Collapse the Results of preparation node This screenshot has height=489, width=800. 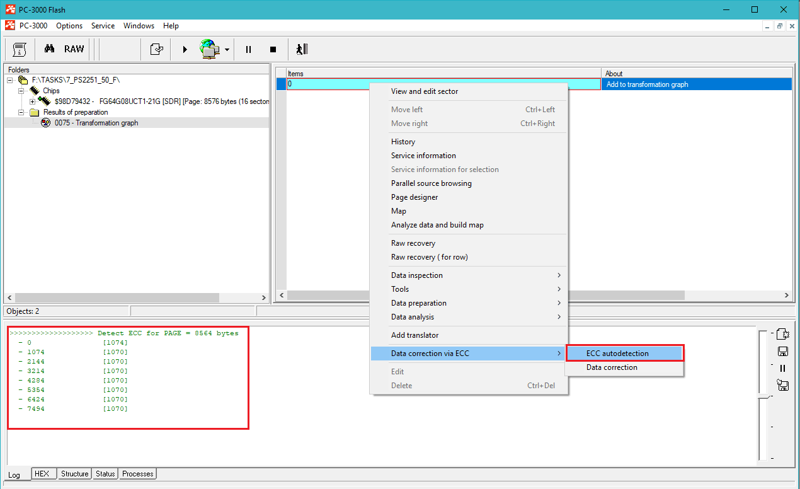[x=21, y=112]
